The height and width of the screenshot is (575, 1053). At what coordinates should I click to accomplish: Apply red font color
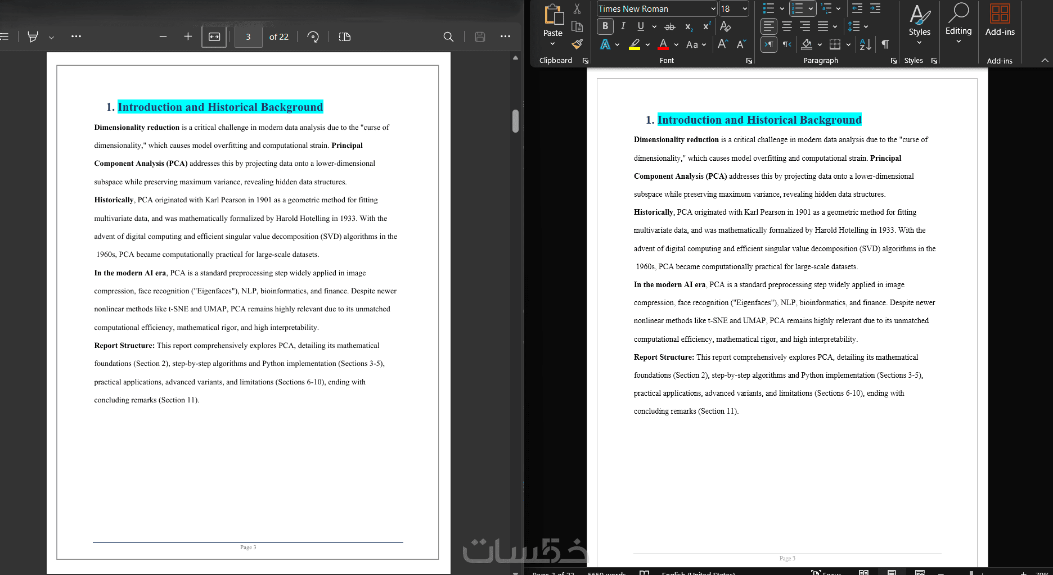click(664, 44)
